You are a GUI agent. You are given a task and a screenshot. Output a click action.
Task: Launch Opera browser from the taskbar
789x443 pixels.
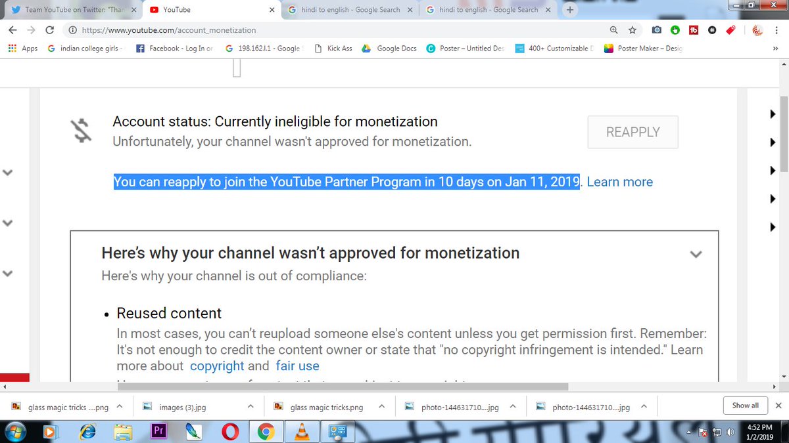coord(230,431)
